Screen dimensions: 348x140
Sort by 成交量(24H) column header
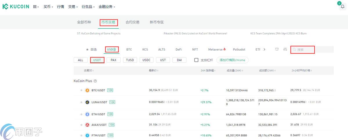235,71
